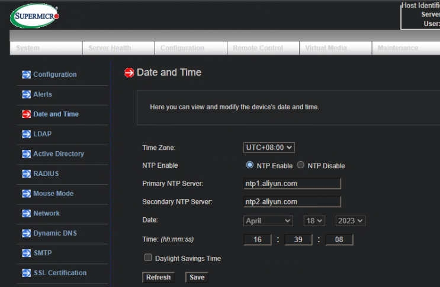The height and width of the screenshot is (287, 440).
Task: Click the Secondary NTP Server input field
Action: (292, 202)
